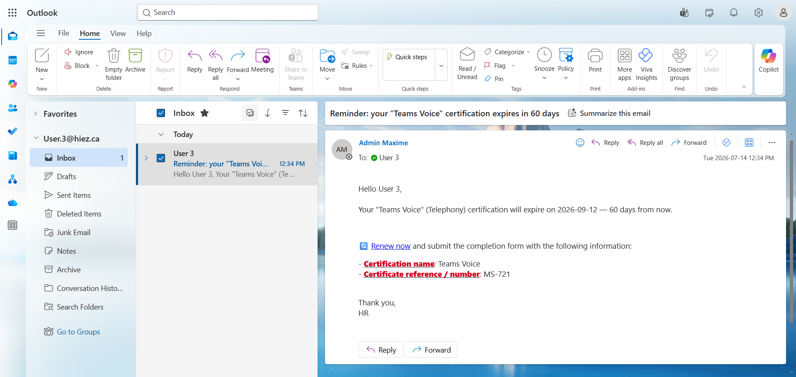Image resolution: width=796 pixels, height=377 pixels.
Task: Open People contacts in the app rail
Action: click(x=12, y=108)
